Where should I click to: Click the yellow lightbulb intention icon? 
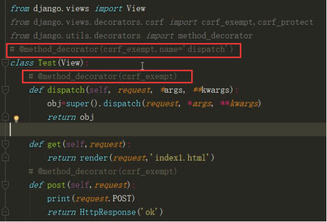[17, 119]
